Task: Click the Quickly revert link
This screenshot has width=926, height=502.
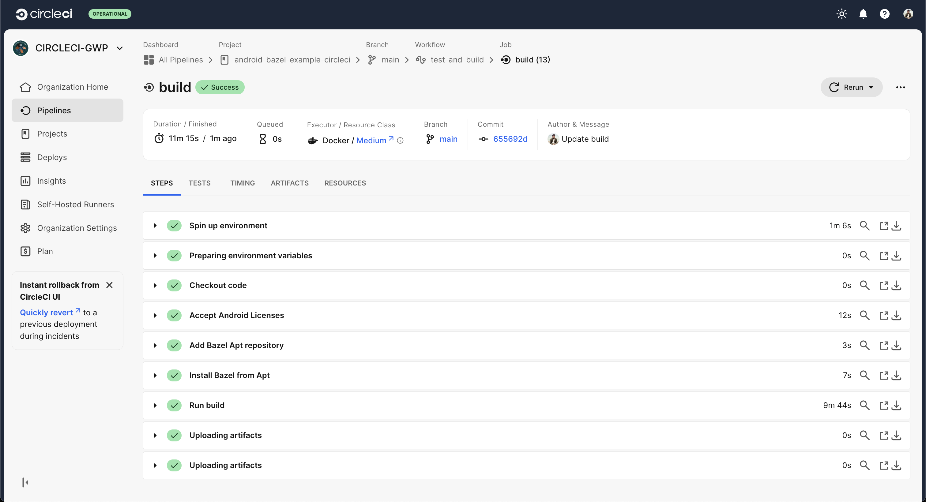Action: [47, 313]
